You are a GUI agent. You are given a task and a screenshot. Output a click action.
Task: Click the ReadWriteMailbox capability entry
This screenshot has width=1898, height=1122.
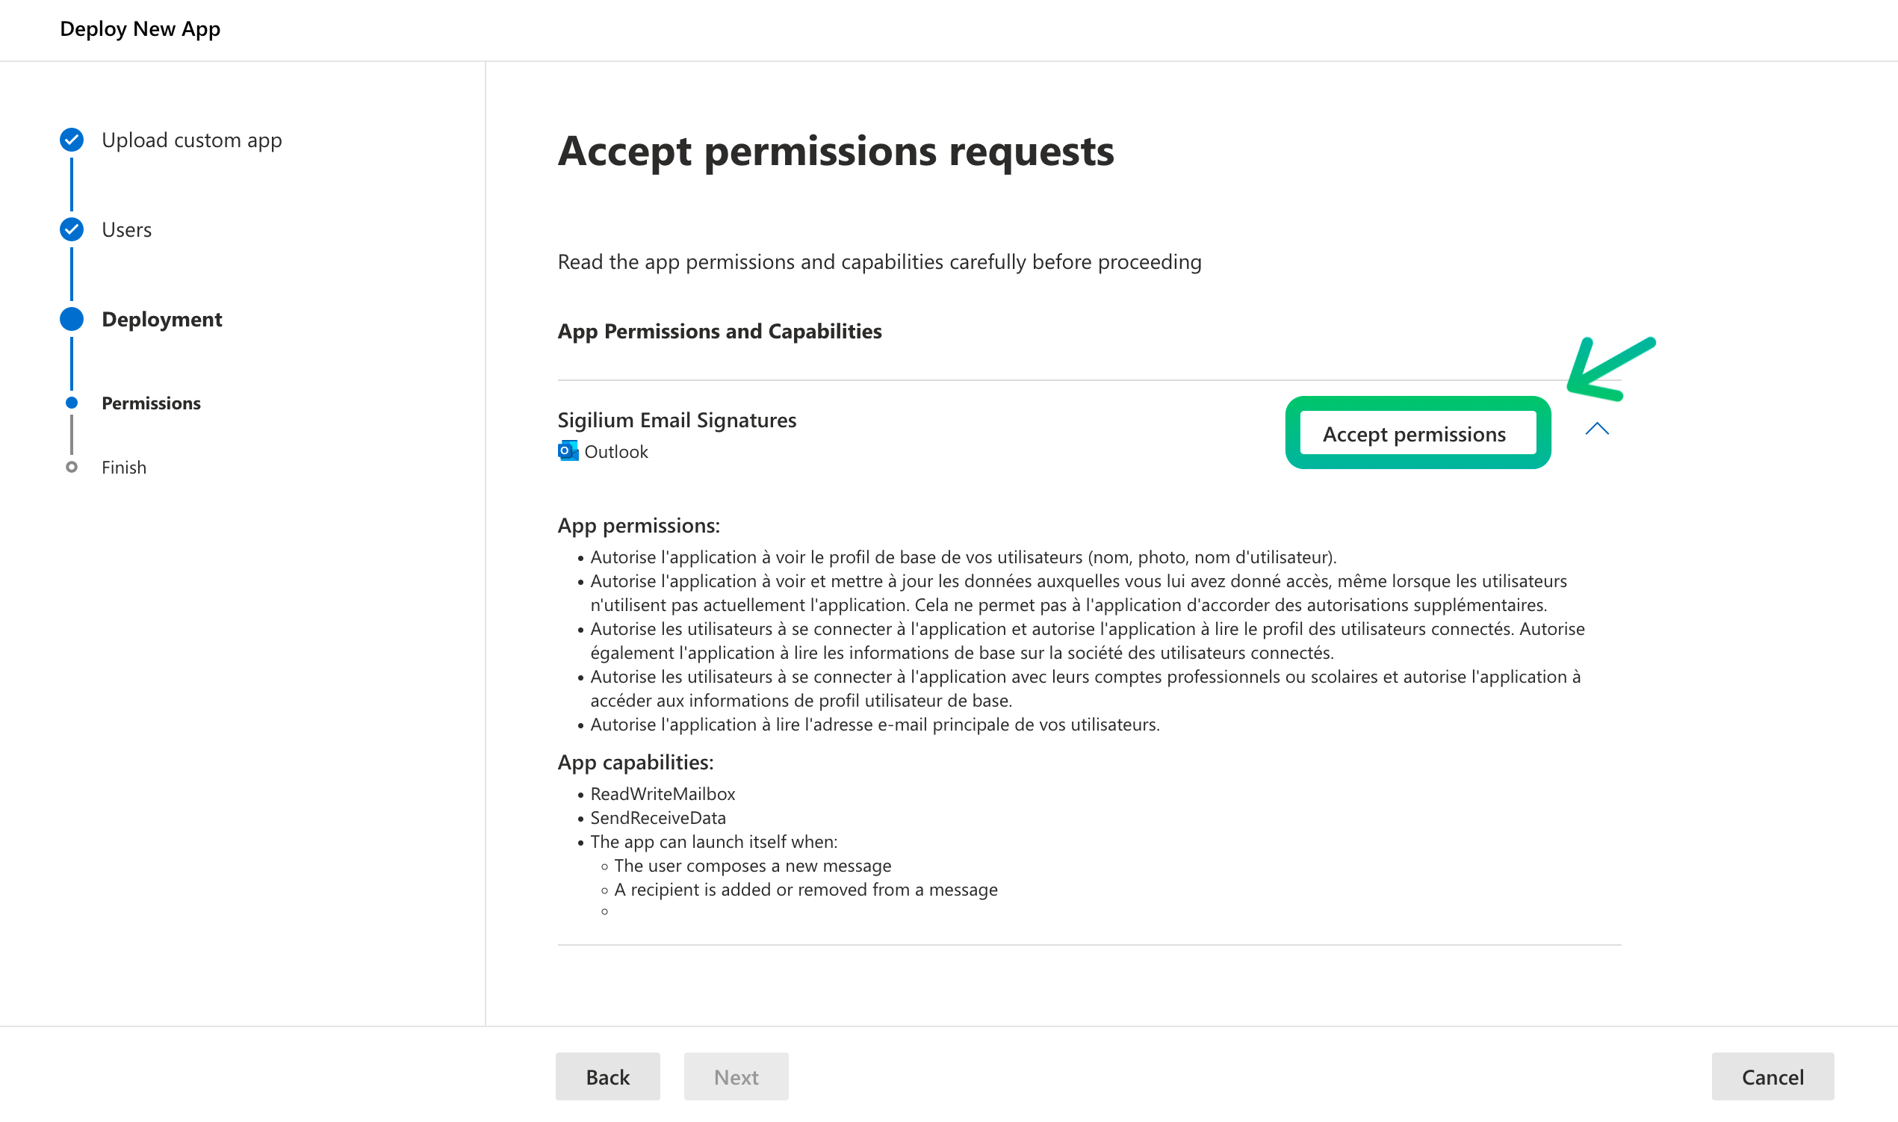pyautogui.click(x=662, y=794)
